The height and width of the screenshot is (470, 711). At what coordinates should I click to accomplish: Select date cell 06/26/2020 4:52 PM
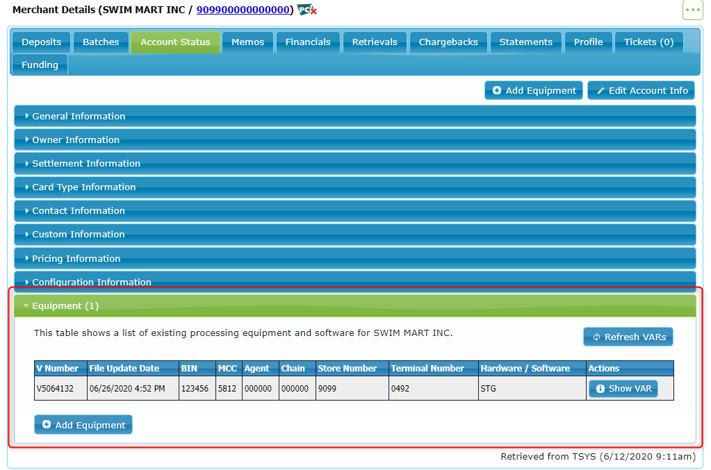coord(133,389)
